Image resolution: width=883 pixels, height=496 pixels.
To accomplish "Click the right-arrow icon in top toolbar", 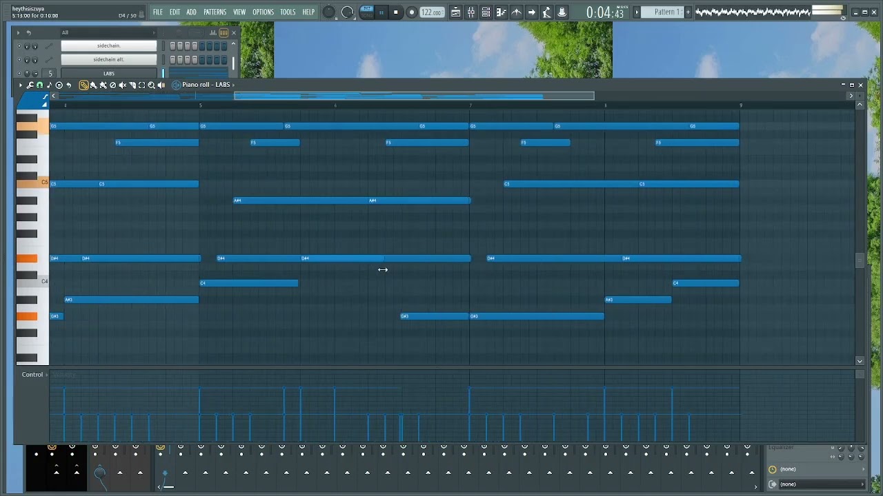I will pyautogui.click(x=532, y=12).
